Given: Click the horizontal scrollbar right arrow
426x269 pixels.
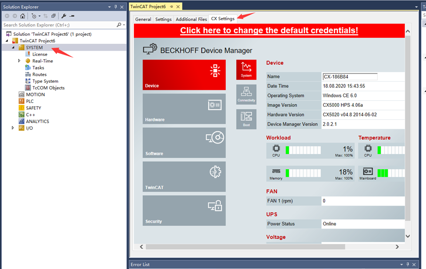Looking at the screenshot, I should tap(397, 247).
